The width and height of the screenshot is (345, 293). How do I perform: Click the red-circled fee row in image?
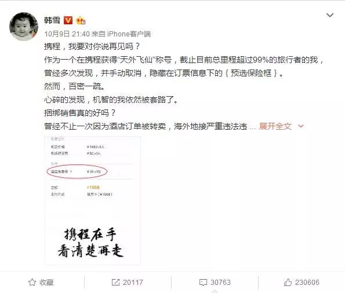[77, 171]
